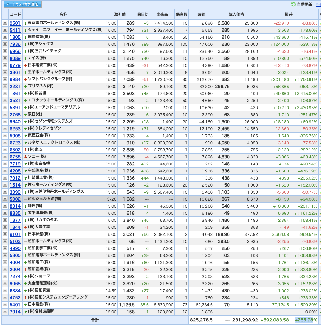Click time 14:59 in row 6384
This screenshot has width=321, height=325.
[x=111, y=291]
